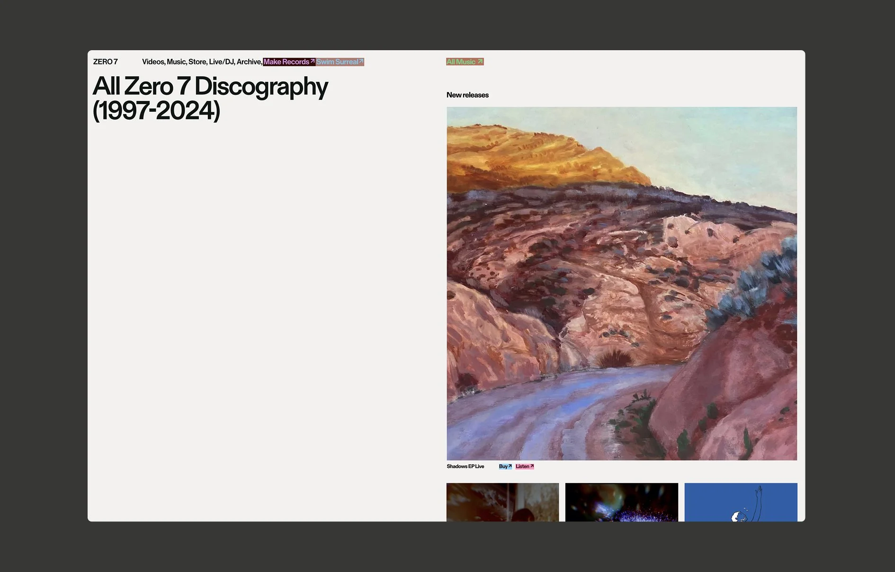Image resolution: width=895 pixels, height=572 pixels.
Task: Open the Music navigation link
Action: [x=176, y=62]
